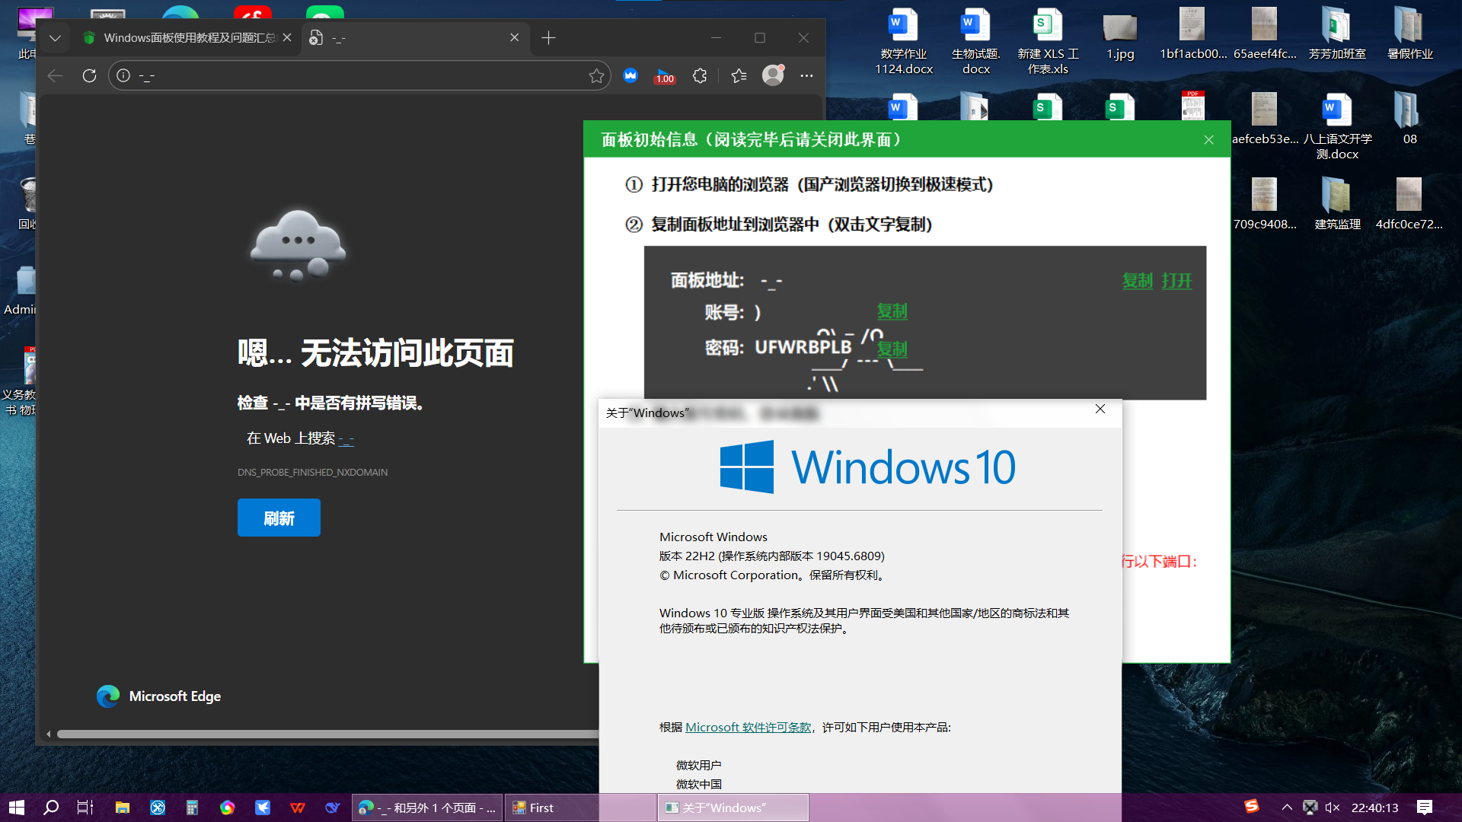Click the add to favorites star icon
The width and height of the screenshot is (1462, 822).
coord(596,75)
